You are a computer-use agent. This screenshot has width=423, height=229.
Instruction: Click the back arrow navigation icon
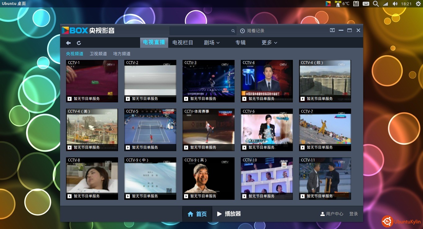tap(68, 43)
